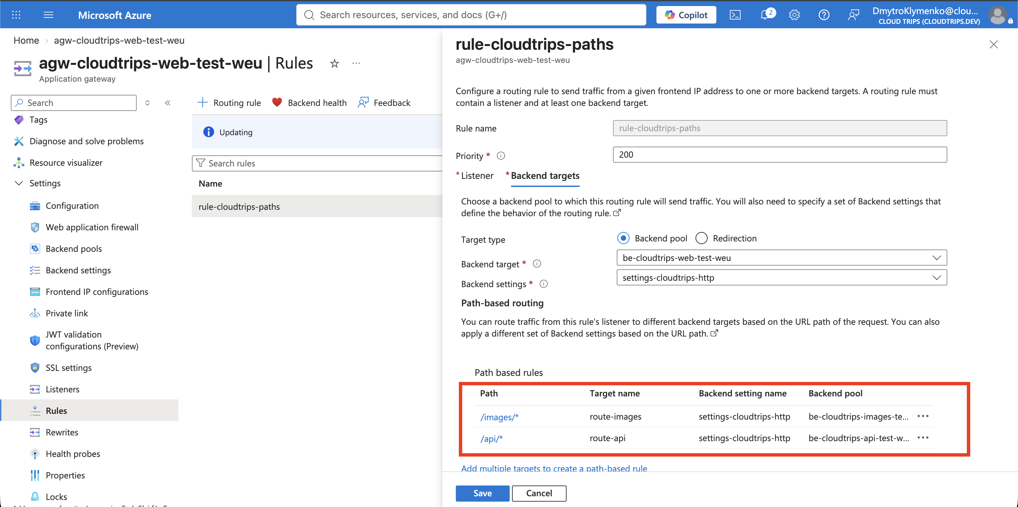
Task: Open Web application firewall
Action: pyautogui.click(x=92, y=227)
